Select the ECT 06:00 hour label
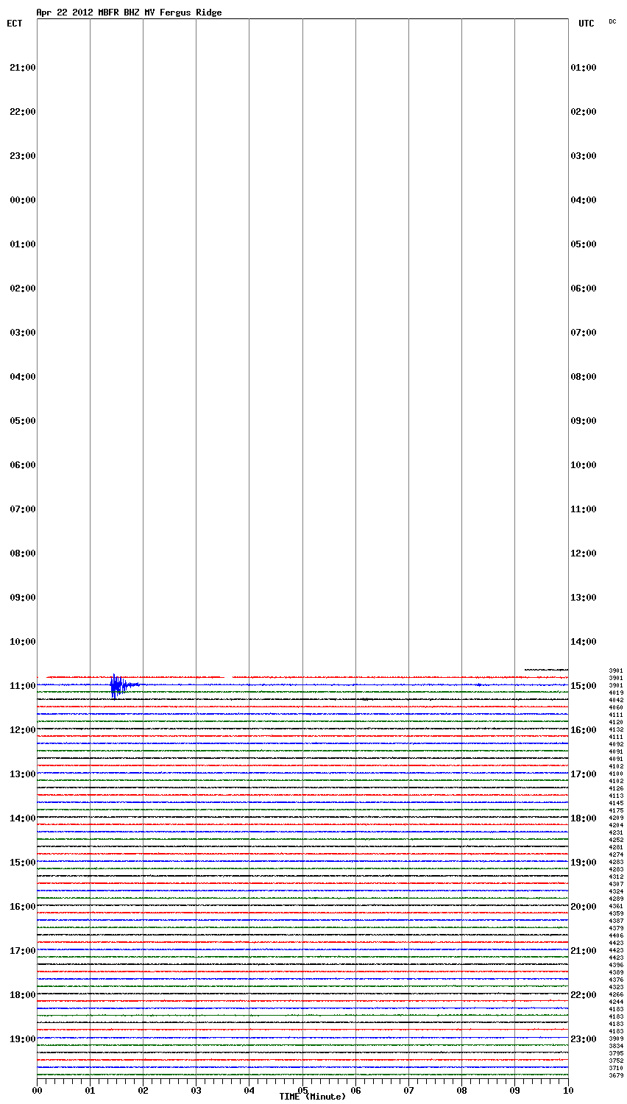 coord(23,465)
